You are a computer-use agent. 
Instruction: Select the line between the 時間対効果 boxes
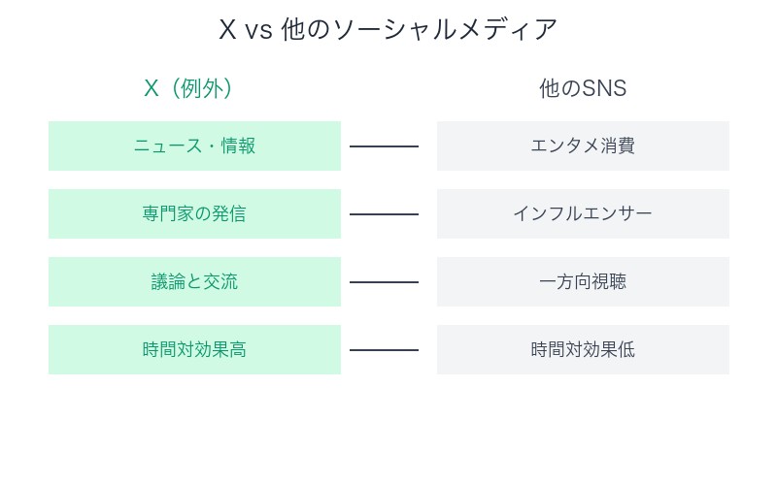click(384, 350)
